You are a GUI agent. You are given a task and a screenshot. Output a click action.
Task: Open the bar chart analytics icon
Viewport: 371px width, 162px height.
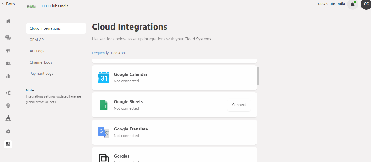pyautogui.click(x=8, y=76)
